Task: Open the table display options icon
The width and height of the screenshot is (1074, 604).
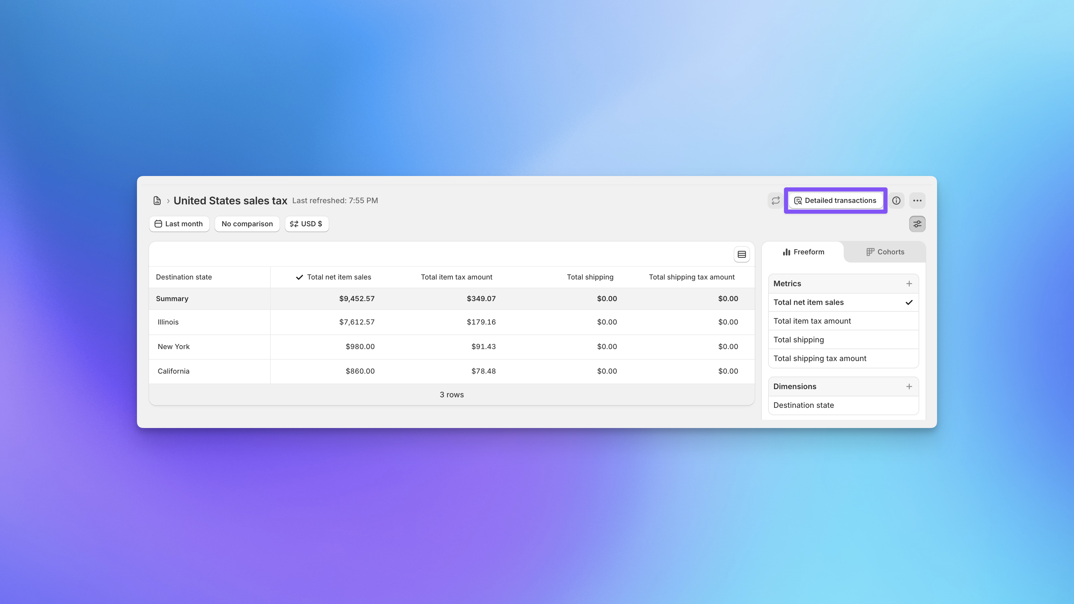Action: point(742,254)
